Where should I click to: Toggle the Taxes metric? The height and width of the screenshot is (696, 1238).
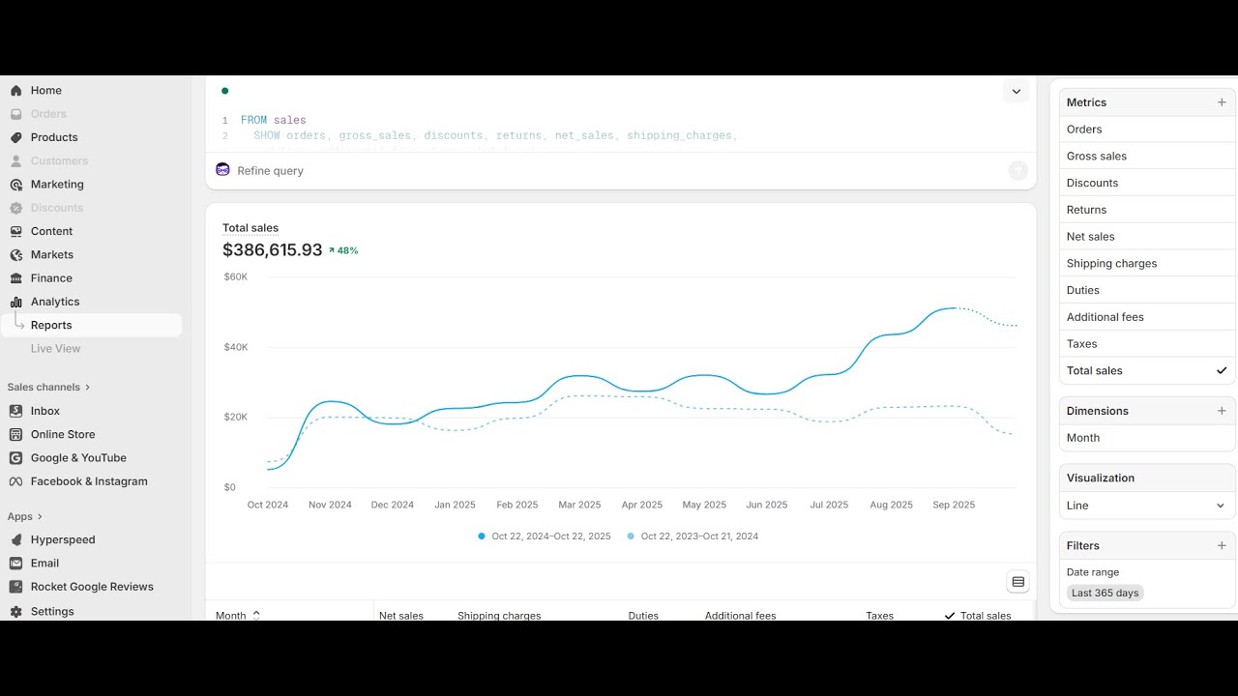point(1147,344)
